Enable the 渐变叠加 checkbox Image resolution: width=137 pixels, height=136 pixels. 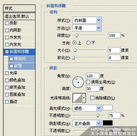click(7, 87)
